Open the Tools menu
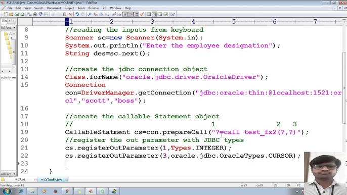This screenshot has width=347, height=195. tap(81, 8)
